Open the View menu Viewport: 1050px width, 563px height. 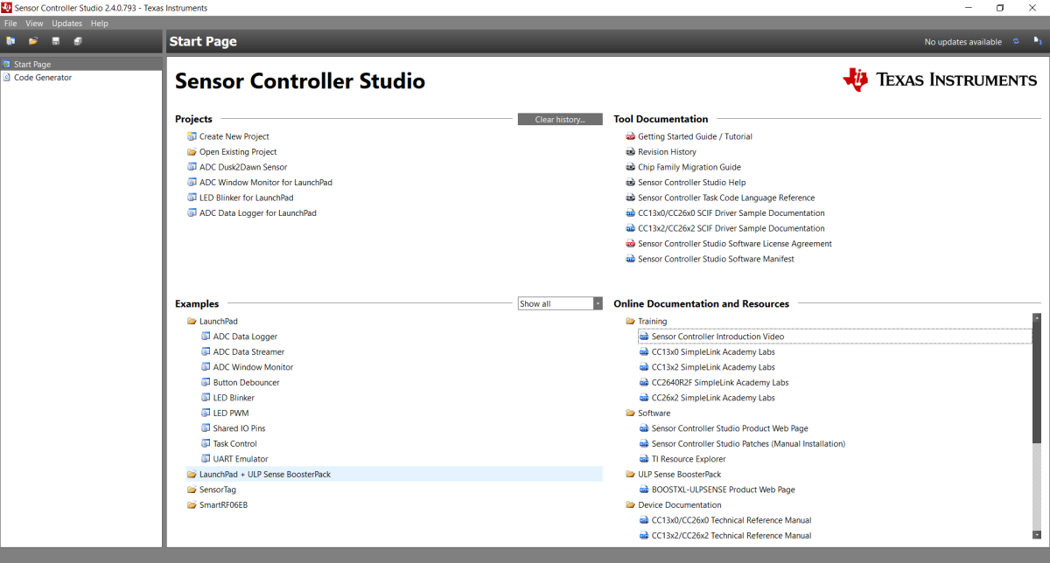click(34, 24)
